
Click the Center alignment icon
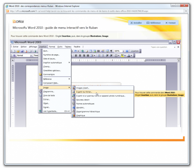80,56
